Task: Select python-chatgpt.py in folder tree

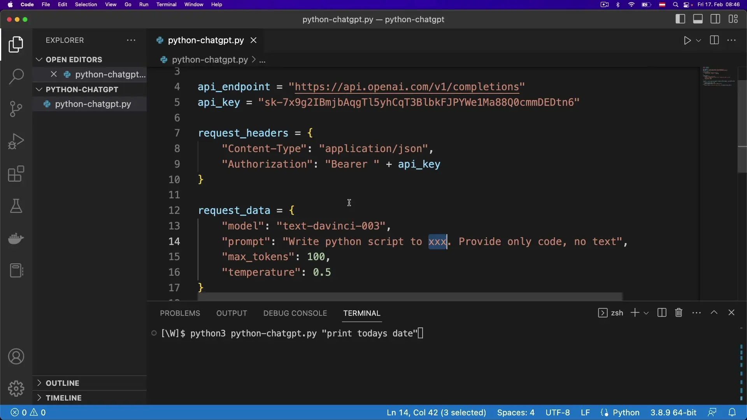Action: (x=89, y=104)
